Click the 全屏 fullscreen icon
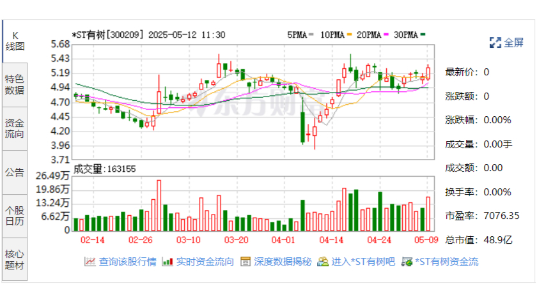This screenshot has height=302, width=537. (495, 43)
